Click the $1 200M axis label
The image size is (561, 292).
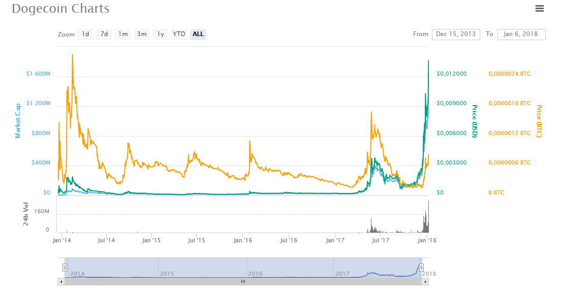38,103
